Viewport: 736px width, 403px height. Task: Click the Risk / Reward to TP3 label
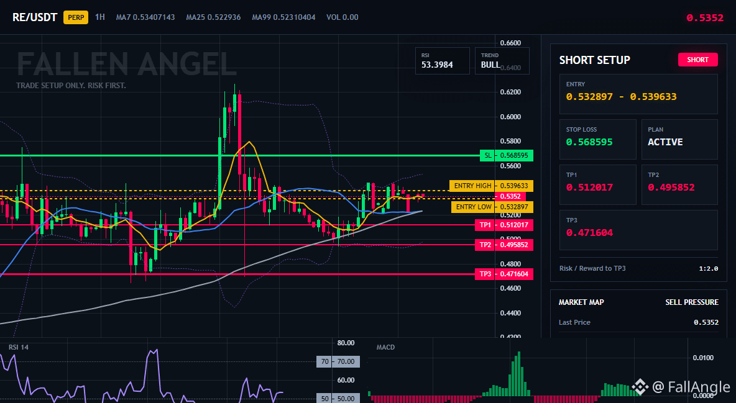(x=592, y=268)
